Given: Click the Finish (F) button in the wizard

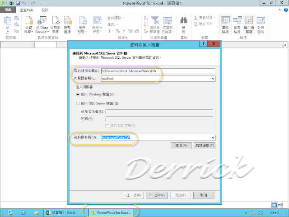Looking at the screenshot, I should 181,195.
